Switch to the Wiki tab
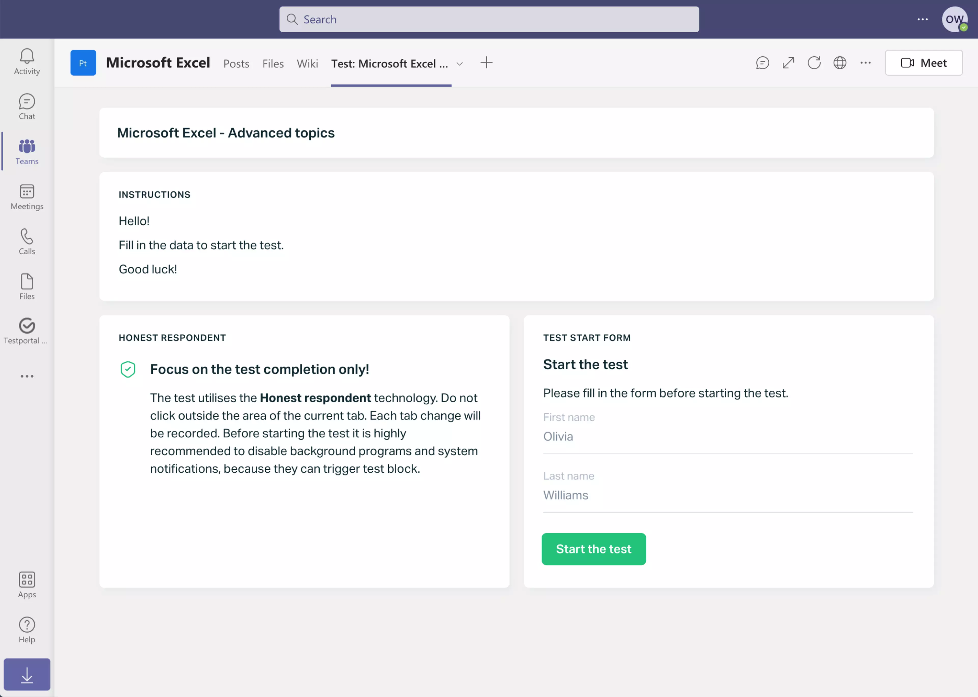The width and height of the screenshot is (978, 697). (307, 63)
